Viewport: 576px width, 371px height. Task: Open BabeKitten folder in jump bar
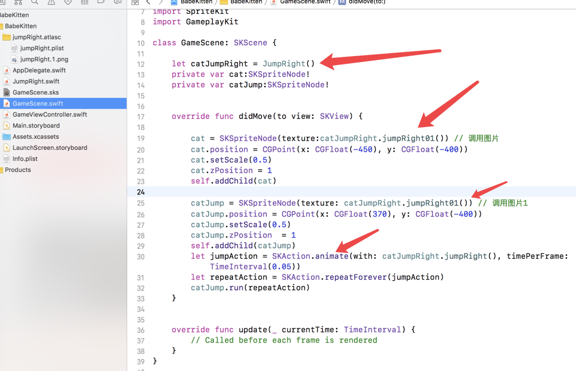click(241, 2)
